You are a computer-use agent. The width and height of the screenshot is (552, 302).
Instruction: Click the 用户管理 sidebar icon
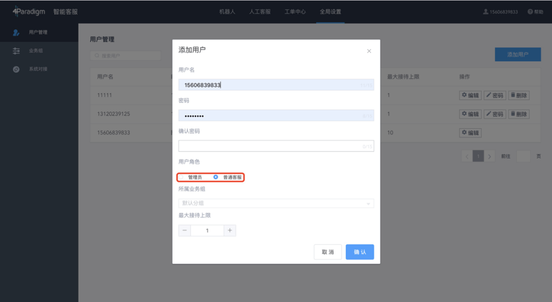tap(16, 32)
